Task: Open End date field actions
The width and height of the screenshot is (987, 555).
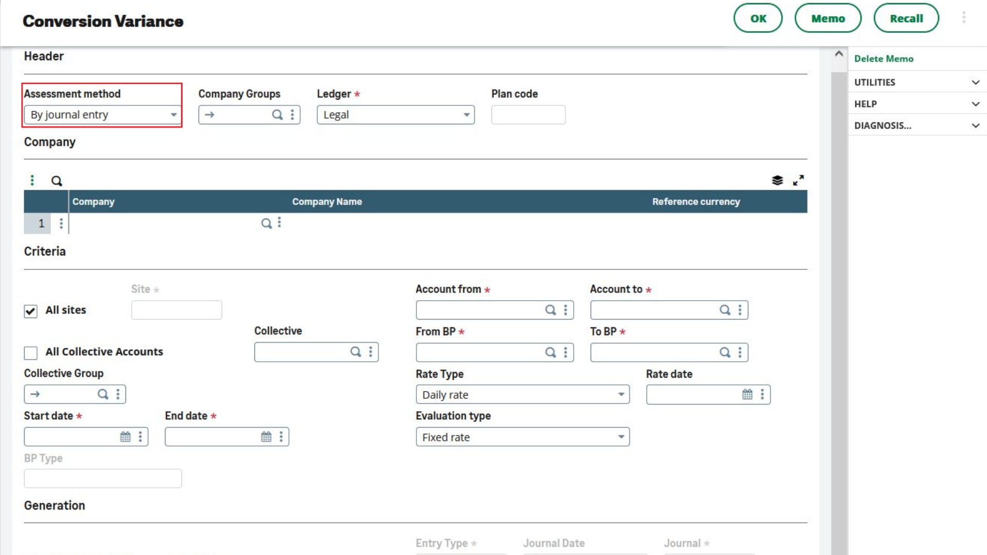Action: (x=281, y=437)
